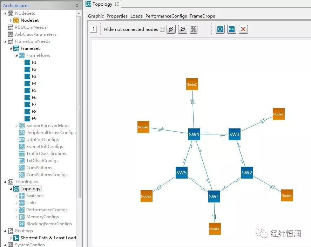Select F5 in FrameFlows
This screenshot has width=311, height=247.
click(34, 91)
